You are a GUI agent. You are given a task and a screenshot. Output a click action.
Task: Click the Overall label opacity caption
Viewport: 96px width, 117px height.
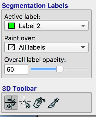pyautogui.click(x=35, y=60)
